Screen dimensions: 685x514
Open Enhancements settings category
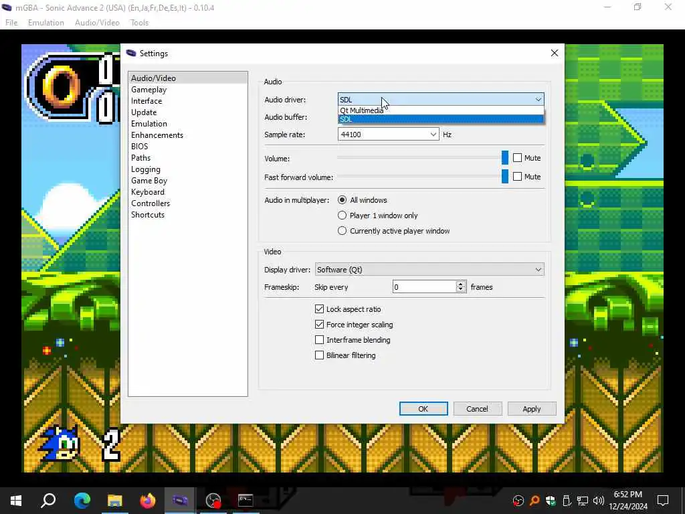point(188,135)
